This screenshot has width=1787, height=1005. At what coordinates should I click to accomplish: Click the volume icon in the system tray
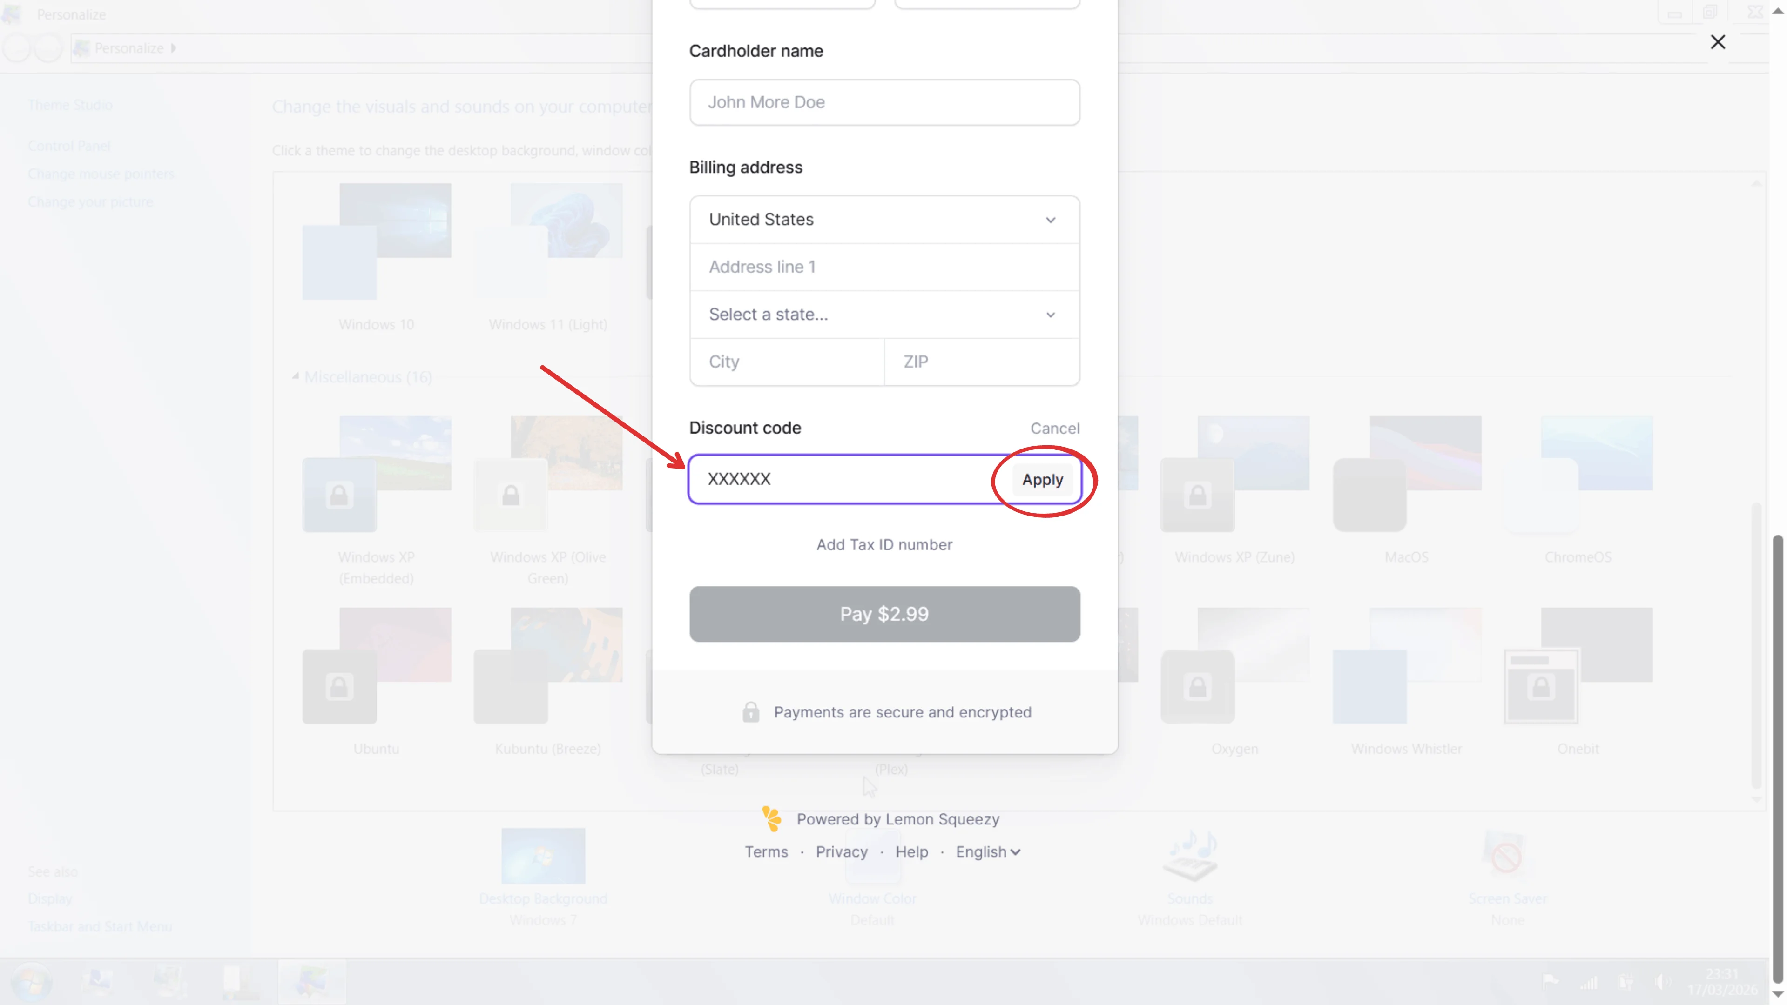click(1663, 982)
